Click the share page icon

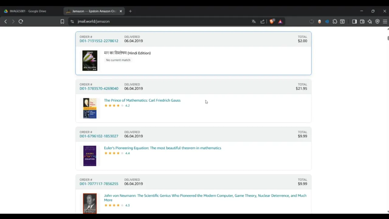tap(263, 22)
